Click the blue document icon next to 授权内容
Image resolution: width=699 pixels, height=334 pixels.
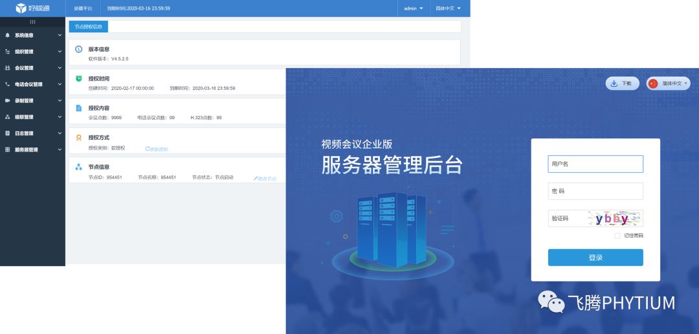click(x=79, y=108)
